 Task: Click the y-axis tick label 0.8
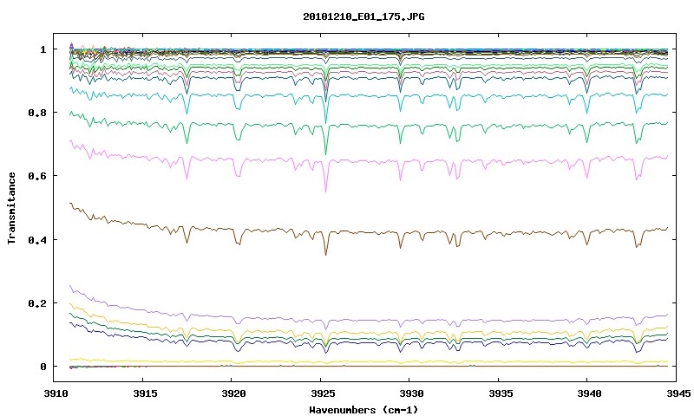click(x=37, y=113)
